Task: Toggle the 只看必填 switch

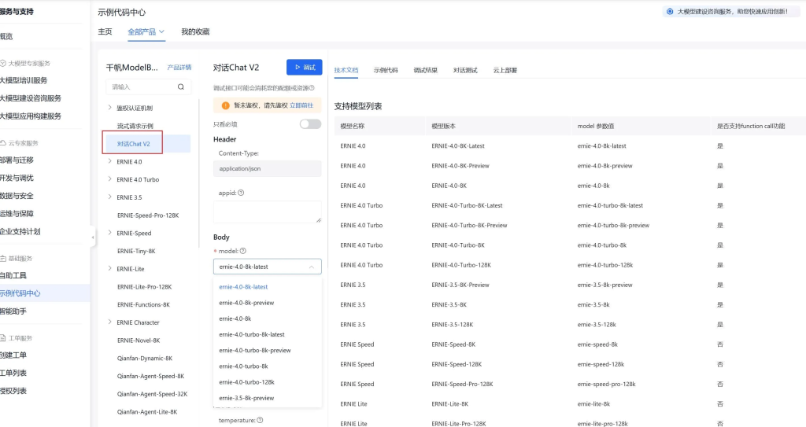Action: pyautogui.click(x=310, y=124)
